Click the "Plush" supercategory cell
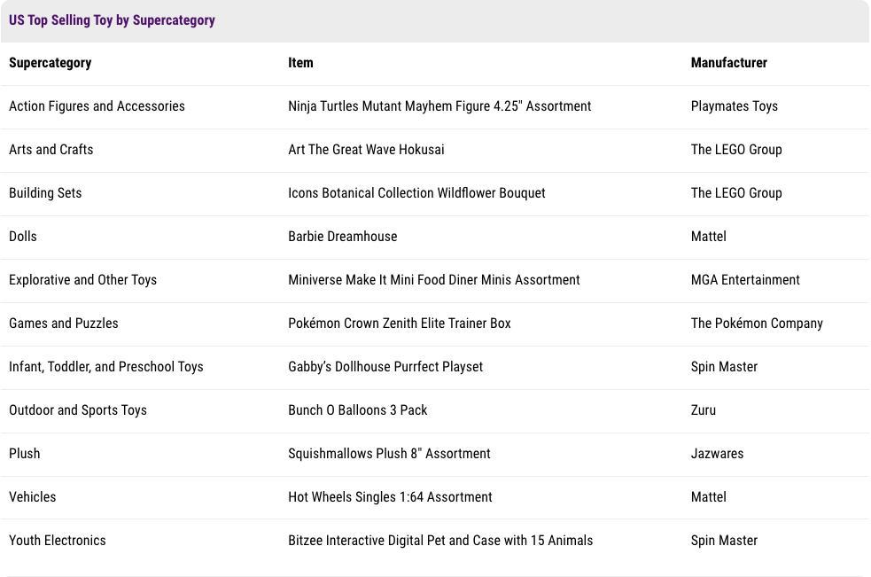The height and width of the screenshot is (577, 871). point(25,454)
